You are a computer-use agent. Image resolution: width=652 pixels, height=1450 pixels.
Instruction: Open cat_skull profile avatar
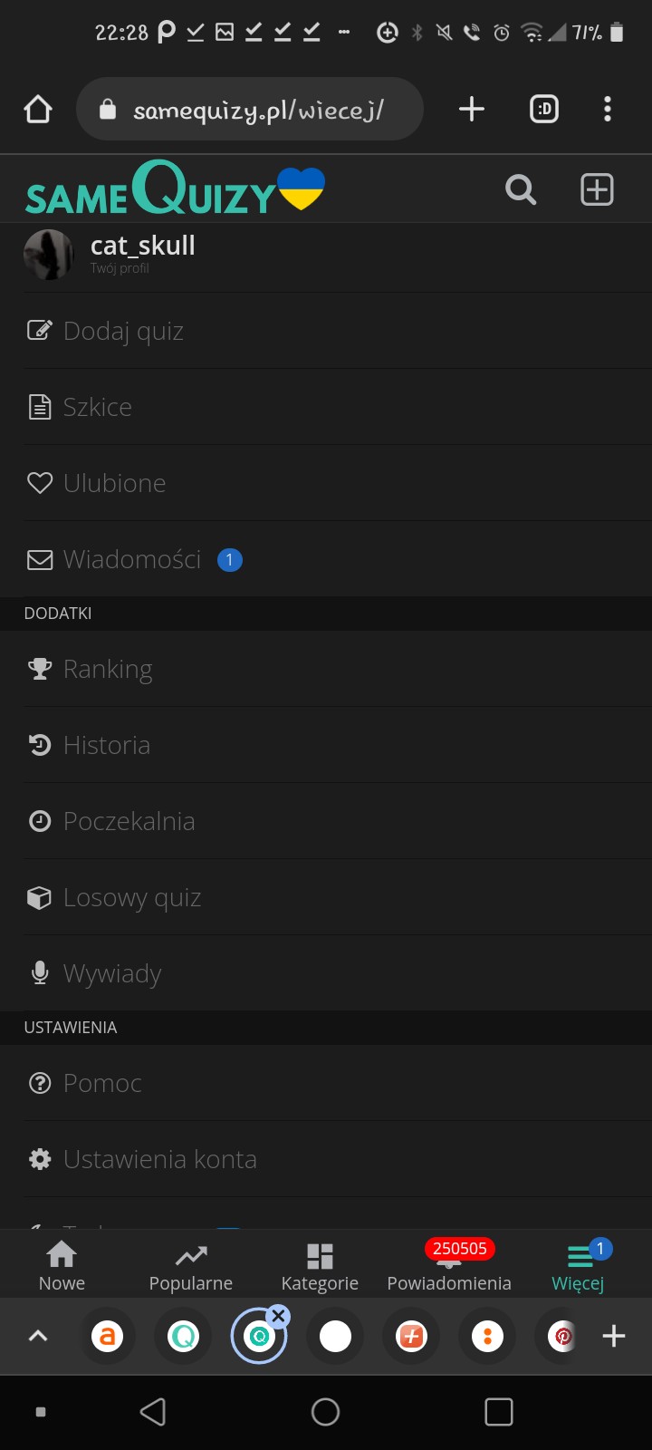pyautogui.click(x=49, y=255)
